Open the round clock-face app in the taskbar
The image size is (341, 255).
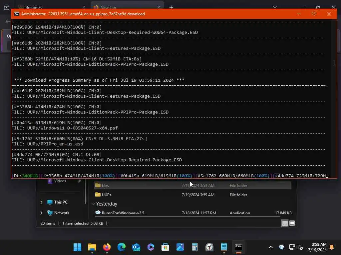(x=209, y=247)
